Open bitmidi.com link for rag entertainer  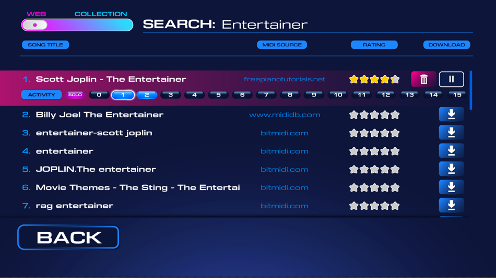coord(285,206)
